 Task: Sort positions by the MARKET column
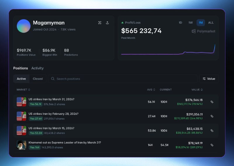(23, 90)
